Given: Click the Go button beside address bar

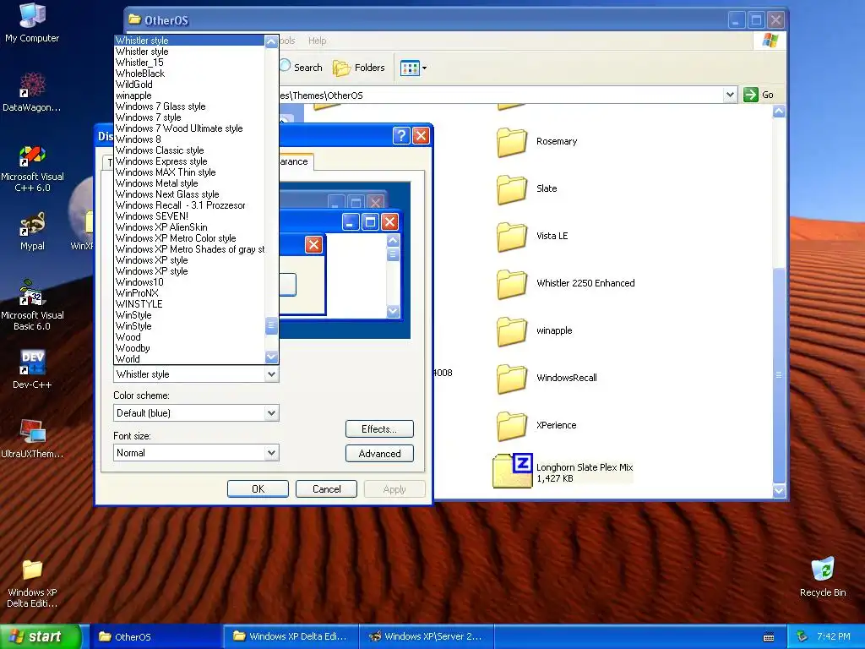Looking at the screenshot, I should tap(759, 95).
